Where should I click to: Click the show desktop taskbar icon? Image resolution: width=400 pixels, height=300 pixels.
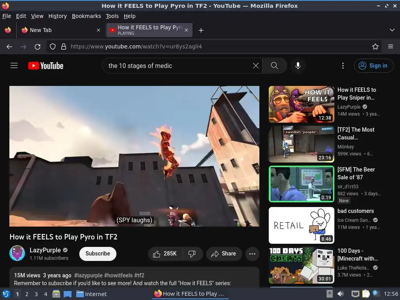pos(67,294)
